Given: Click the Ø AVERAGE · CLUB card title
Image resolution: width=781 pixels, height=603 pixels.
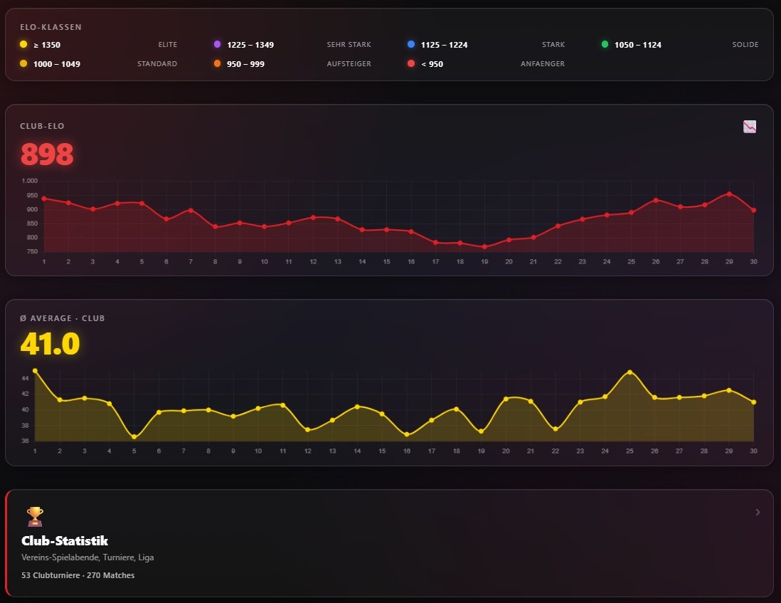Looking at the screenshot, I should click(x=63, y=318).
